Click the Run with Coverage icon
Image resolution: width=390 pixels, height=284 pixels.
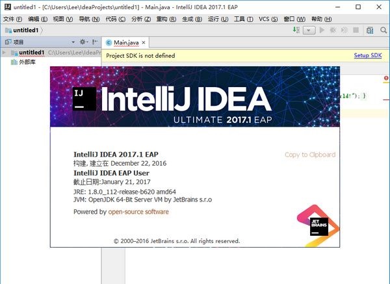coord(344,30)
